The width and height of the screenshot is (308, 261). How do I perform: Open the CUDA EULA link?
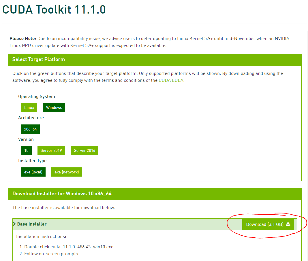click(171, 80)
